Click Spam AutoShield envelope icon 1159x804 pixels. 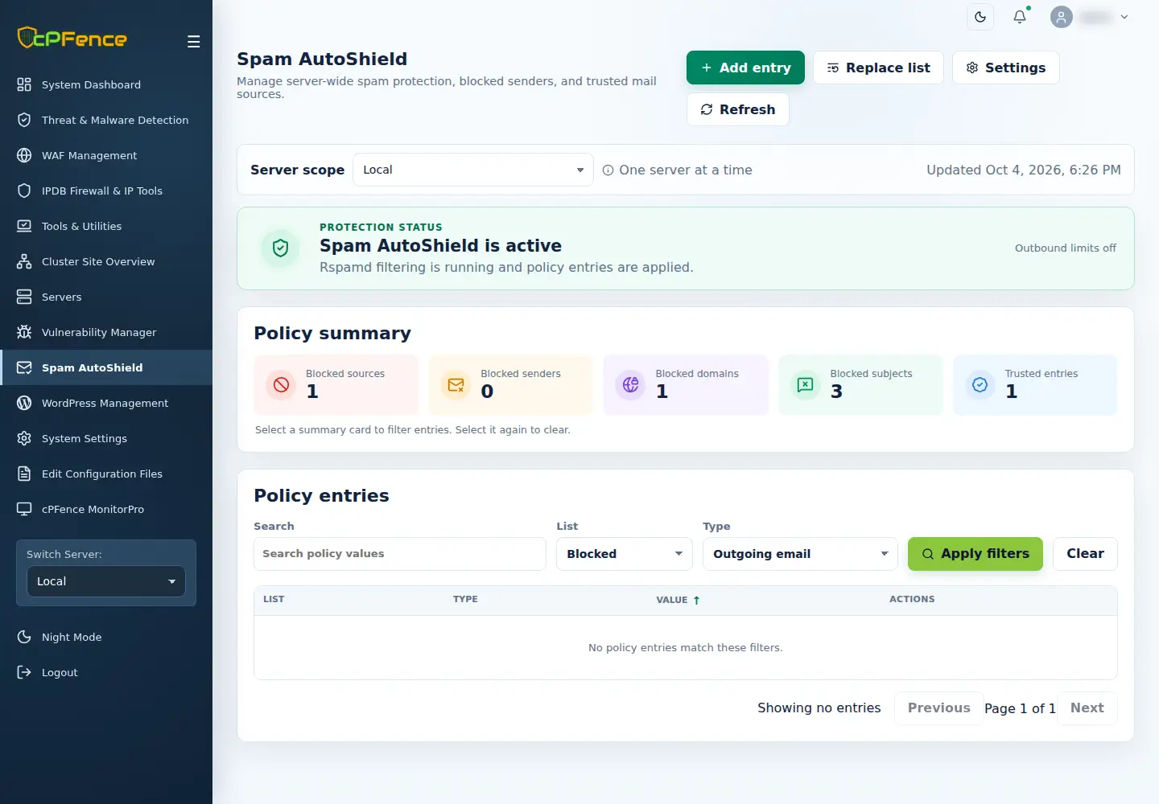point(24,367)
